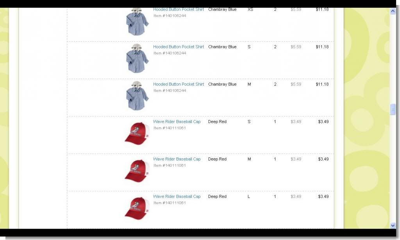Click the scrollbar down arrow
The height and width of the screenshot is (240, 400).
pyautogui.click(x=393, y=225)
